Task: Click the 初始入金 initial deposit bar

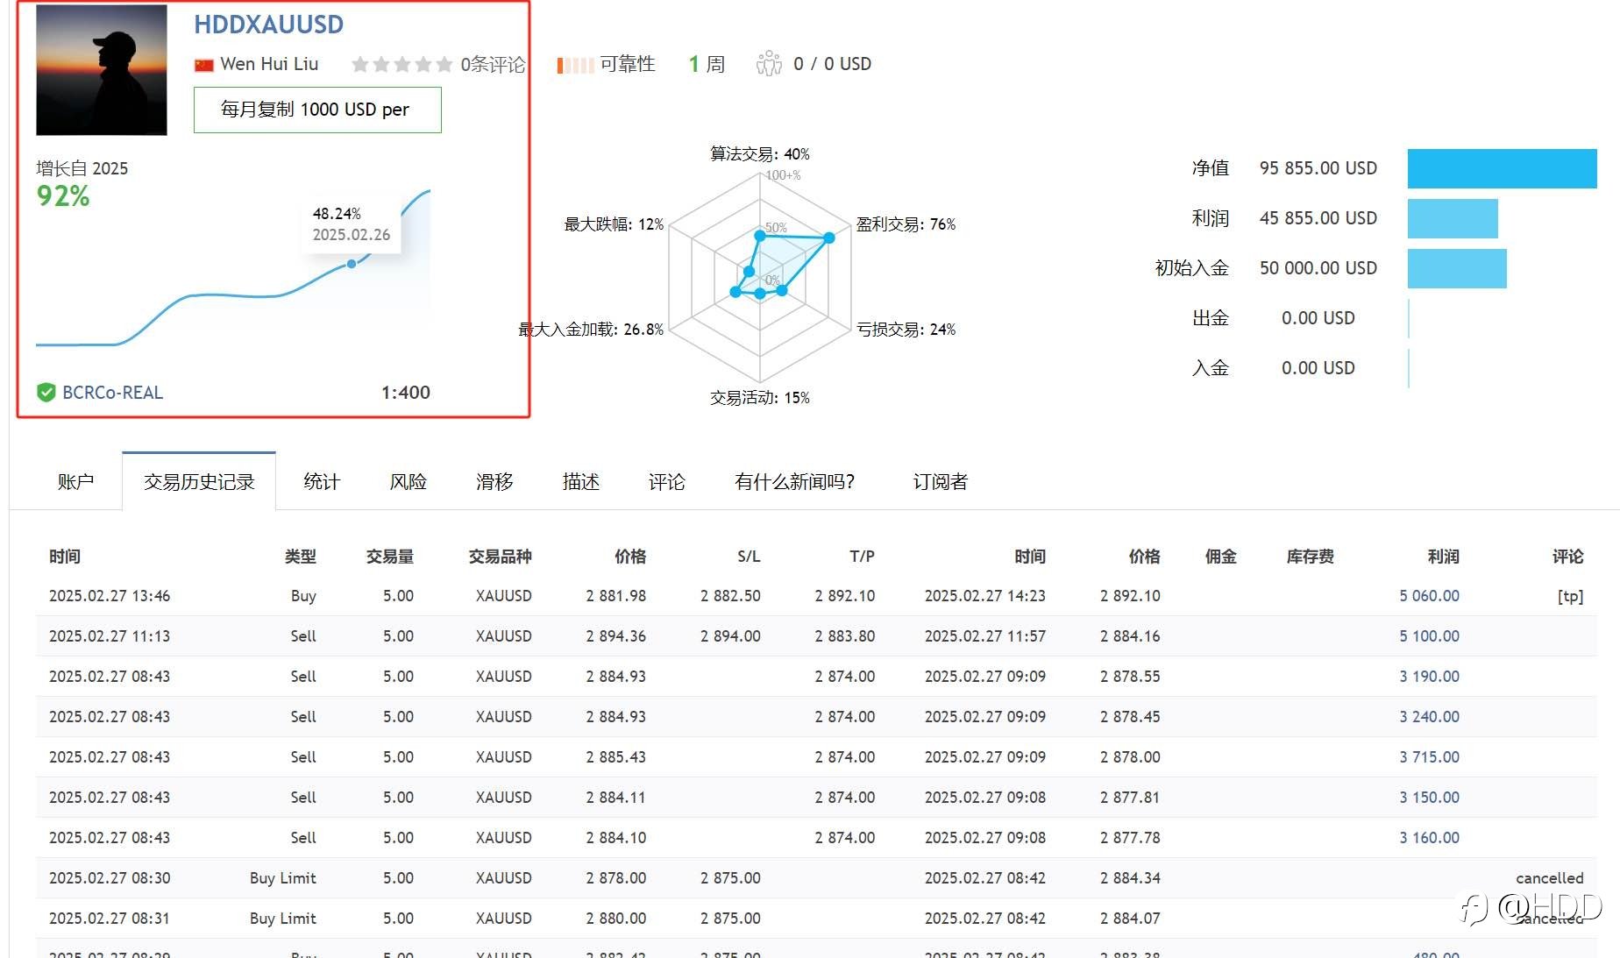Action: click(x=1457, y=268)
